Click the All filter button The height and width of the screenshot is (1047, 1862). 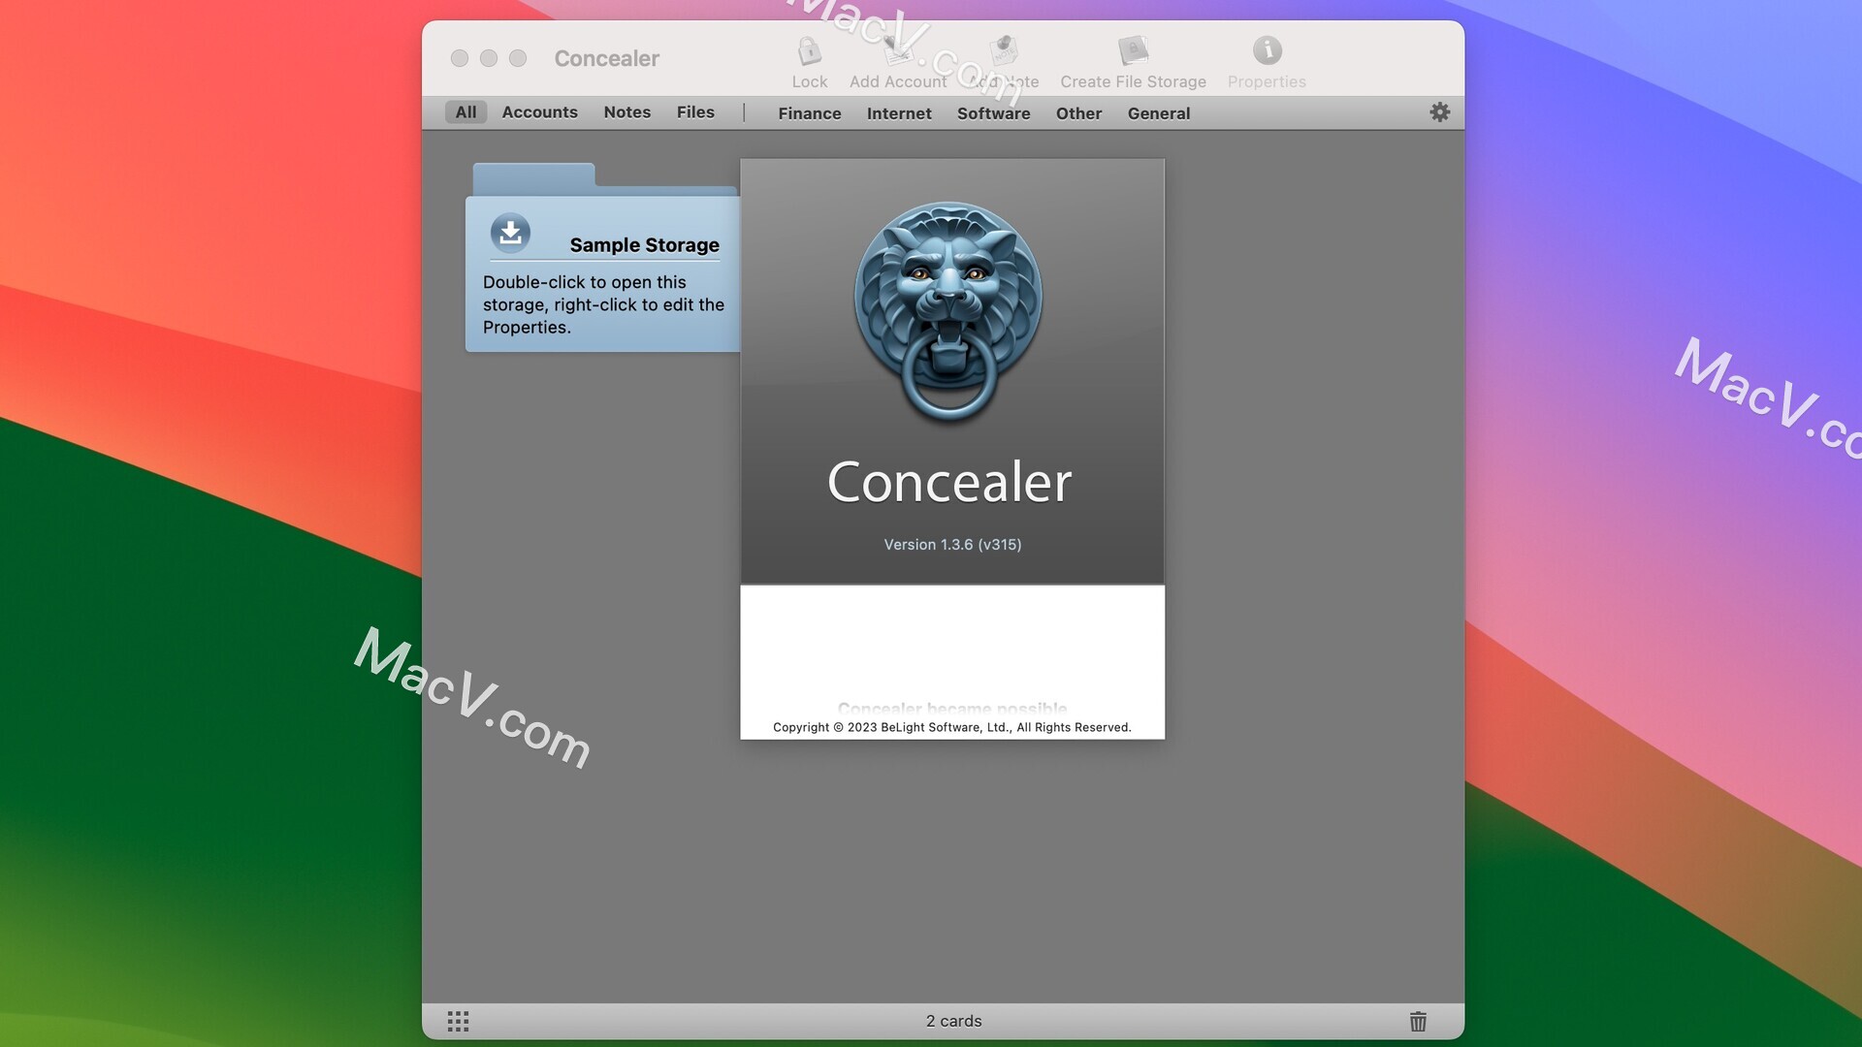[465, 111]
